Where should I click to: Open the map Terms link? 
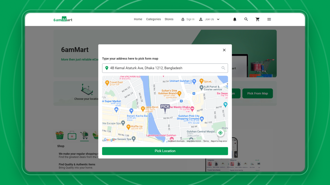click(x=206, y=141)
